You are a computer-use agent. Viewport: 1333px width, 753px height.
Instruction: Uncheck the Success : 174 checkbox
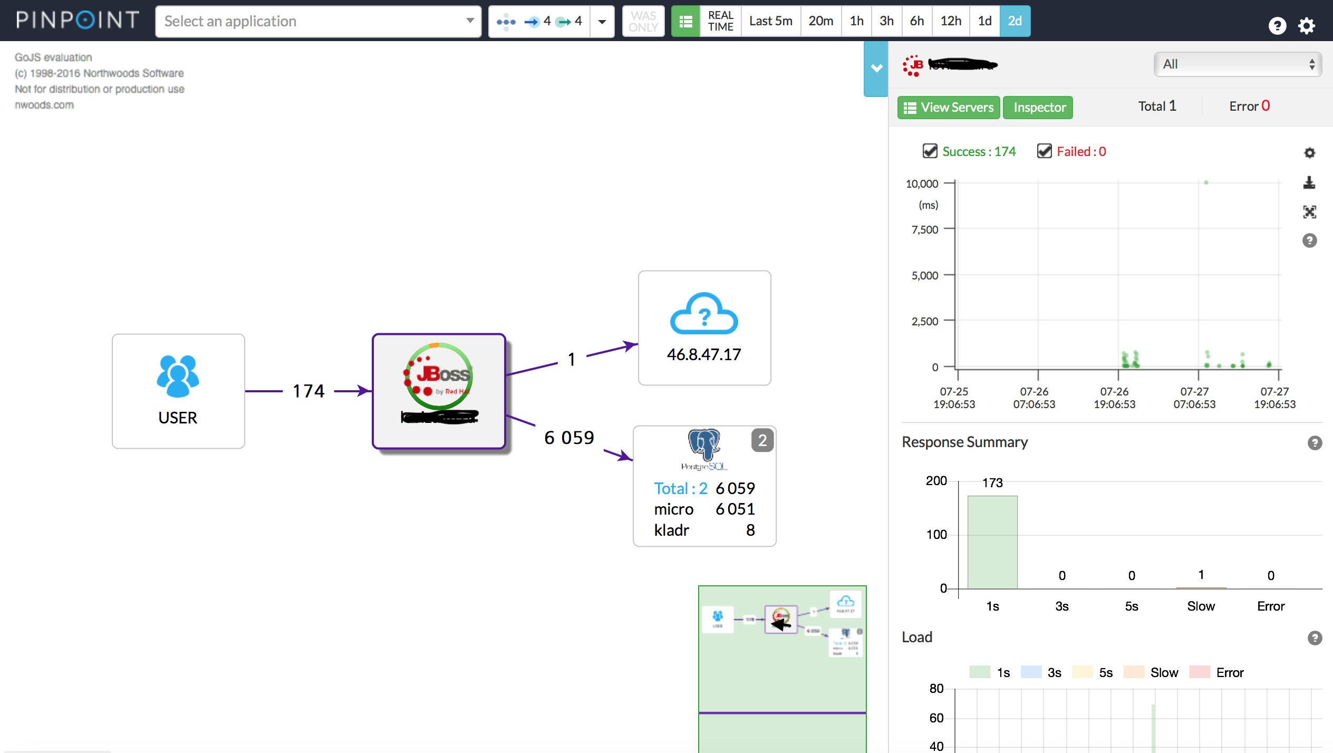click(930, 151)
